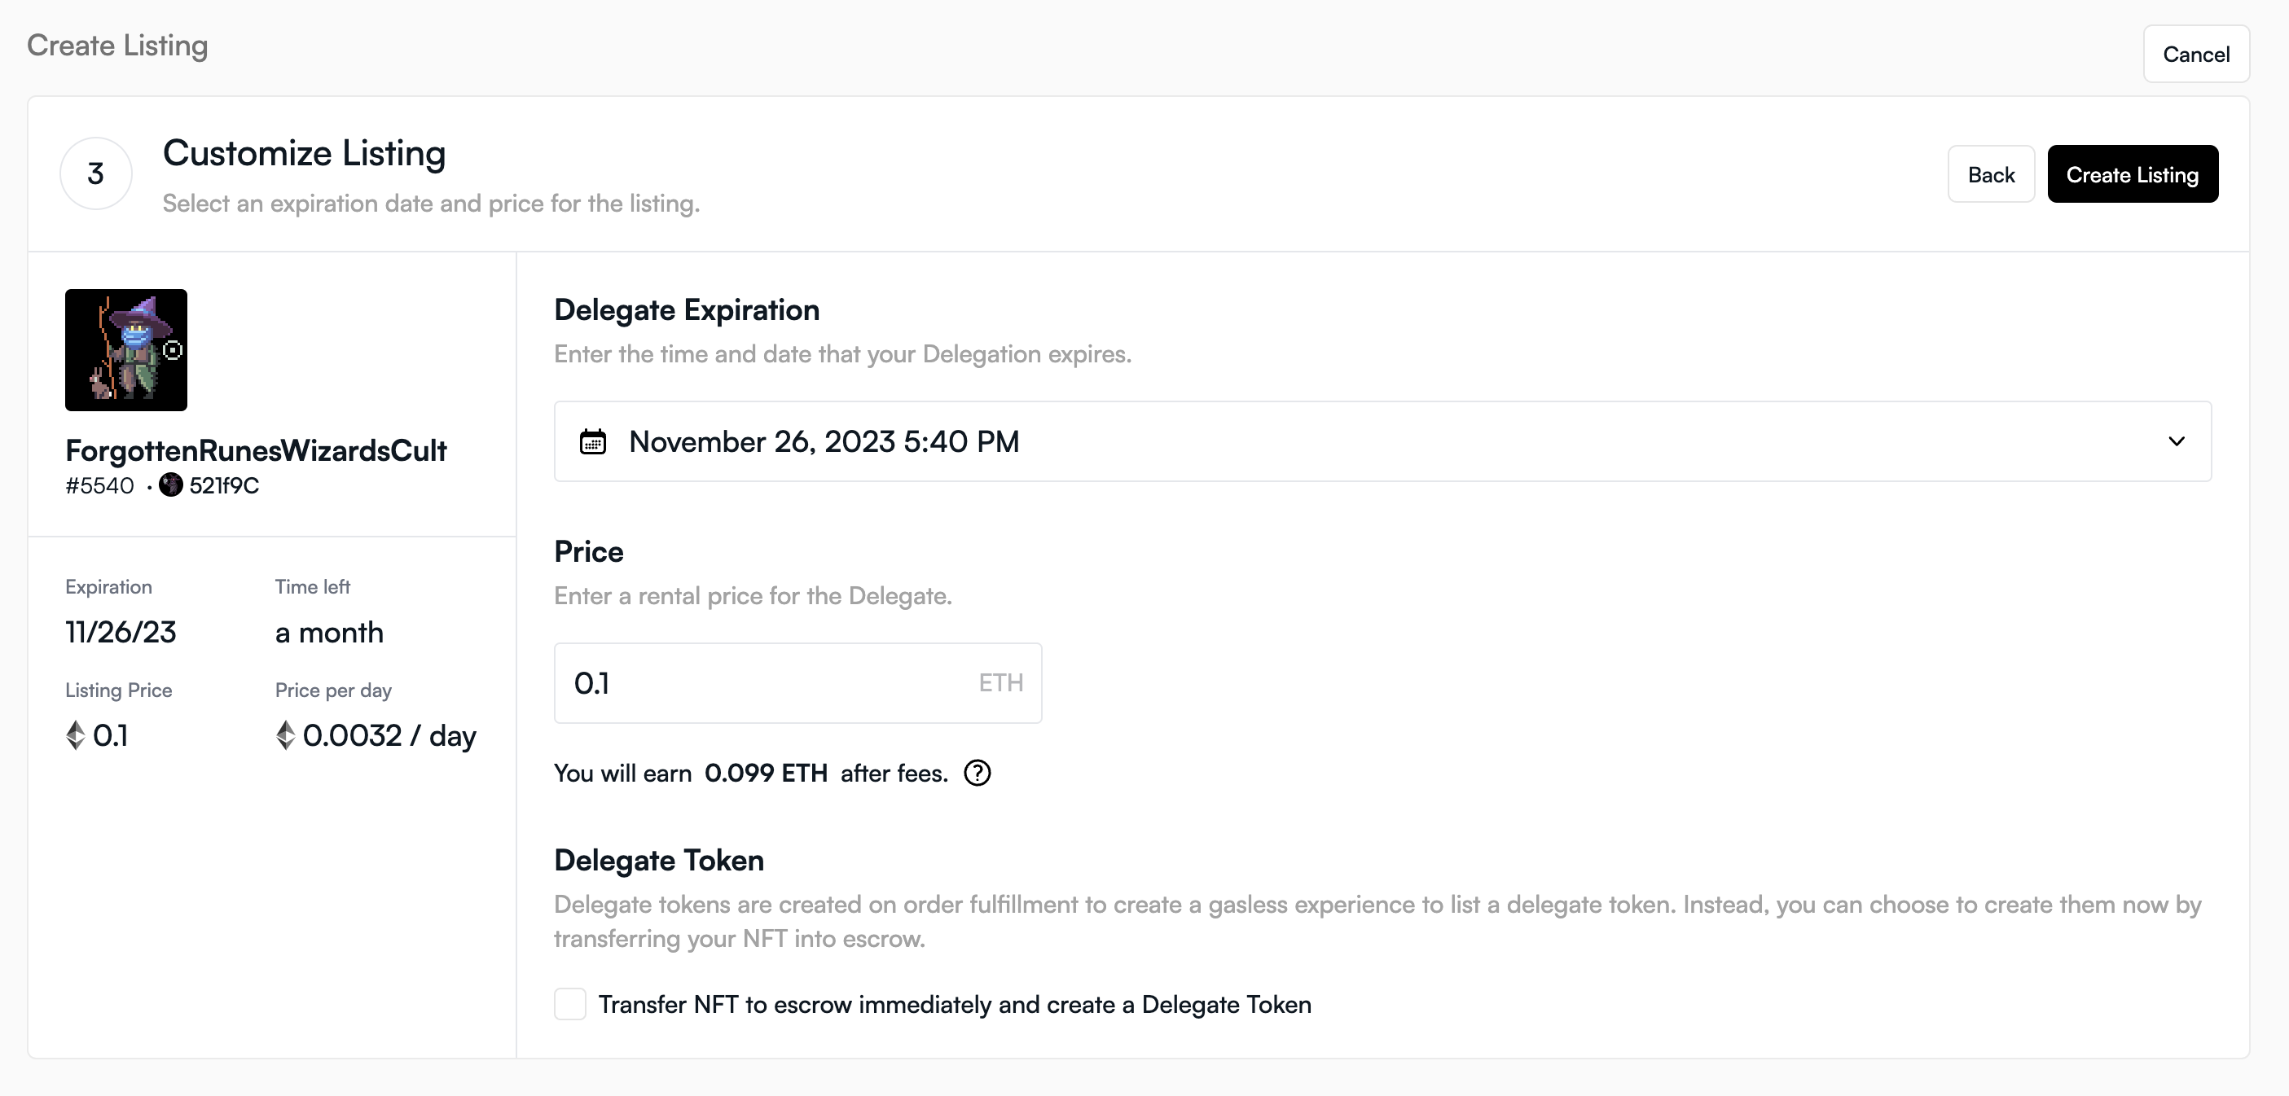The height and width of the screenshot is (1096, 2289).
Task: Click the Ethereum icon beside 0.0032 / day
Action: [x=285, y=735]
